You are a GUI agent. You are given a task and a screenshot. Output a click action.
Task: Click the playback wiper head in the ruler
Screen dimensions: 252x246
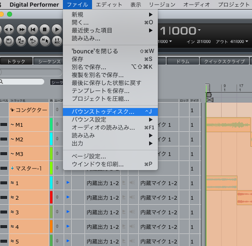pos(207,88)
